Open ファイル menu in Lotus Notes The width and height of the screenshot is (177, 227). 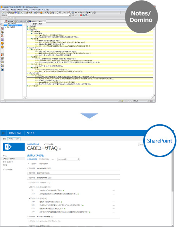click(5, 10)
